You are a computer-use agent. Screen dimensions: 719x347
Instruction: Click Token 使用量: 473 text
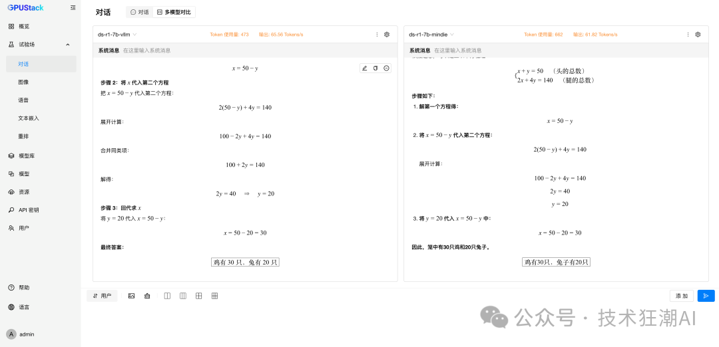pyautogui.click(x=229, y=35)
